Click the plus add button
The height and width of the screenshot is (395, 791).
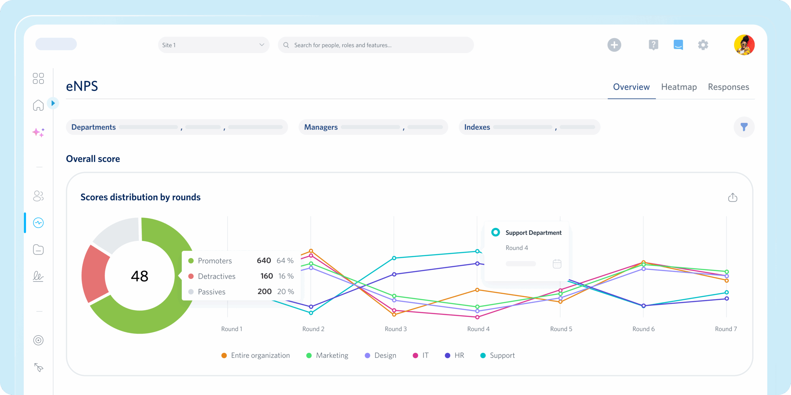click(x=614, y=45)
